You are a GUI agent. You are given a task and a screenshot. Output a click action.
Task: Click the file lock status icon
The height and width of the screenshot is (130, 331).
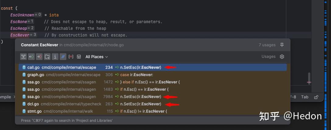(x=316, y=97)
